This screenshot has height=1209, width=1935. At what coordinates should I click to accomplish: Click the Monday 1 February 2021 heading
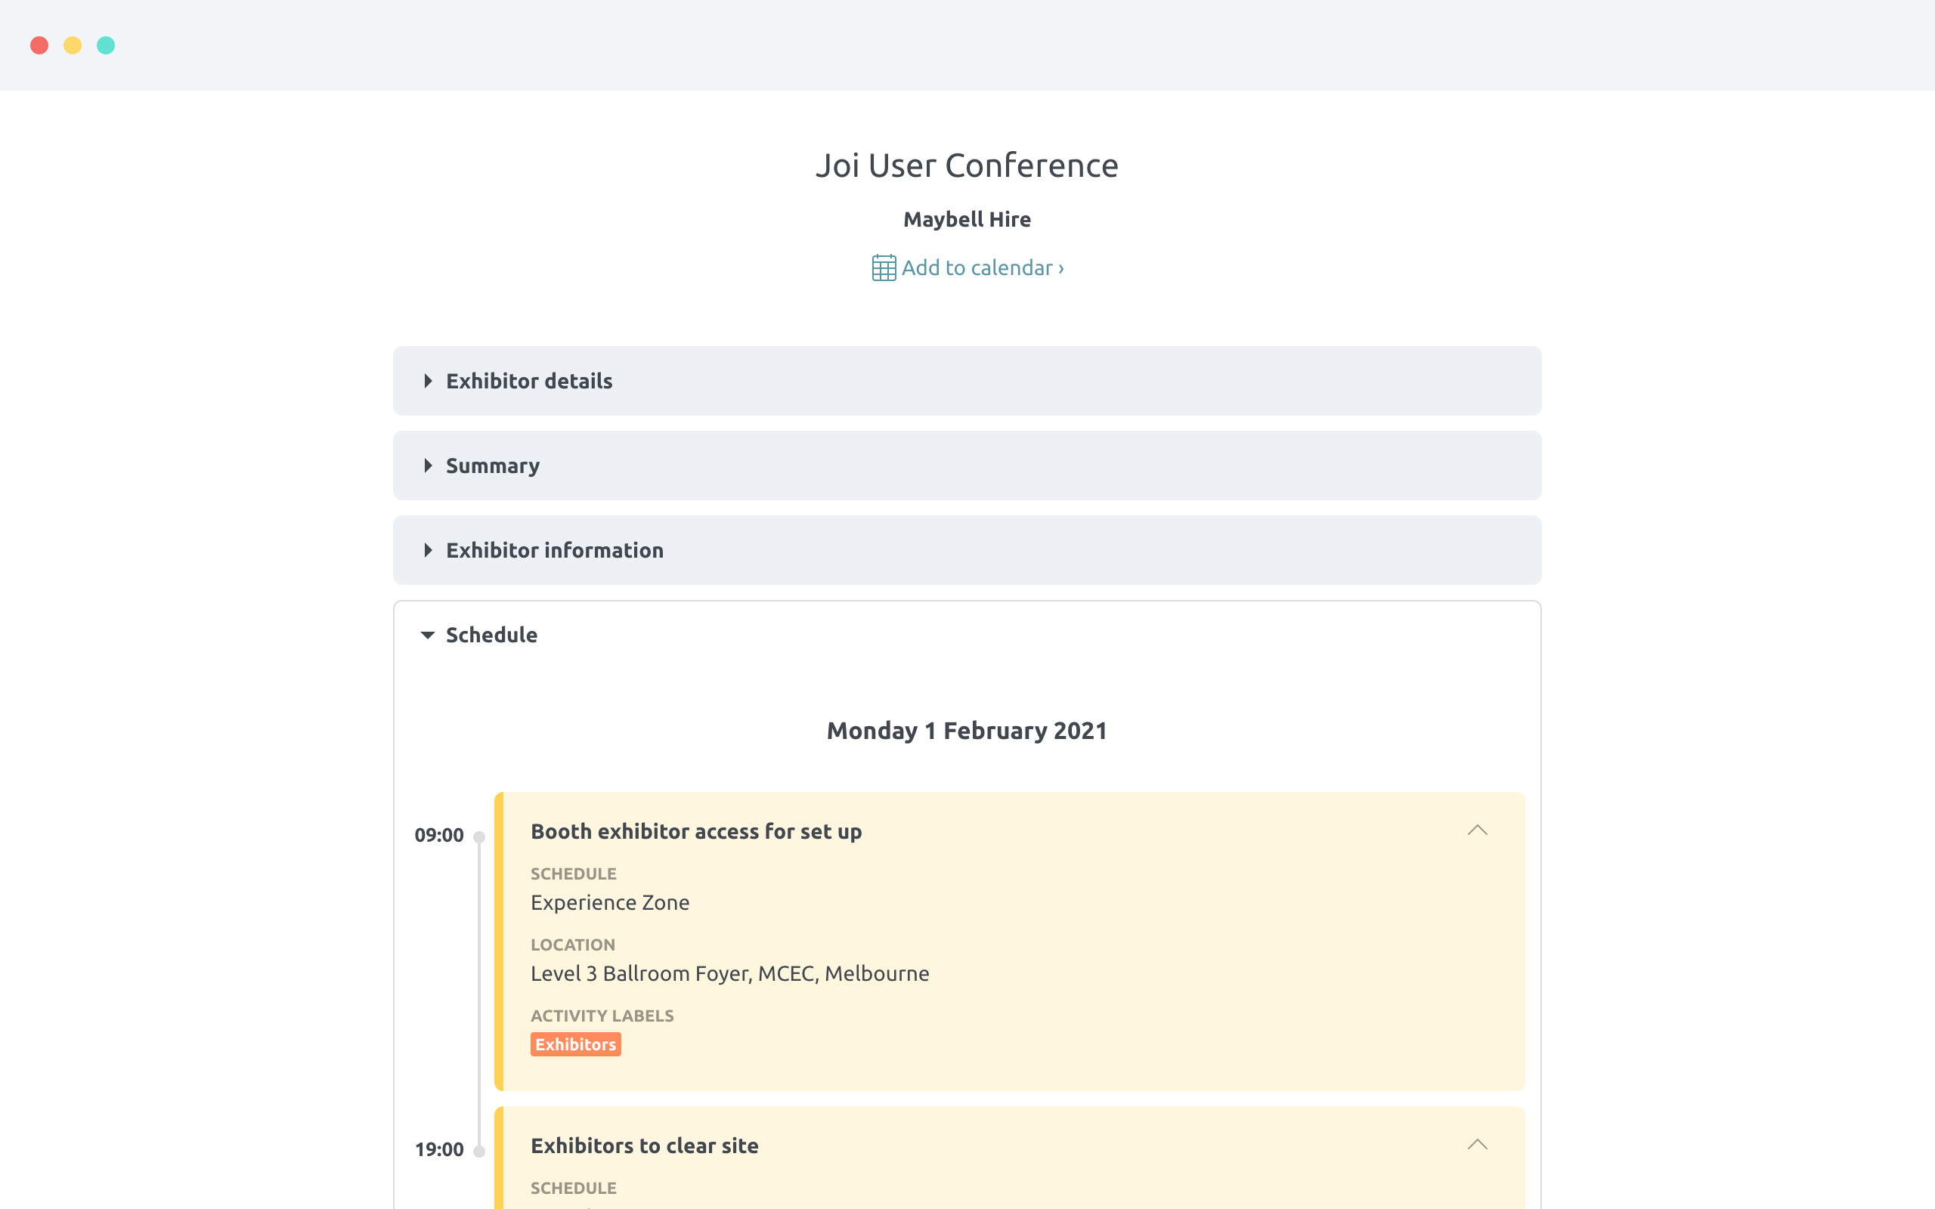pyautogui.click(x=967, y=731)
